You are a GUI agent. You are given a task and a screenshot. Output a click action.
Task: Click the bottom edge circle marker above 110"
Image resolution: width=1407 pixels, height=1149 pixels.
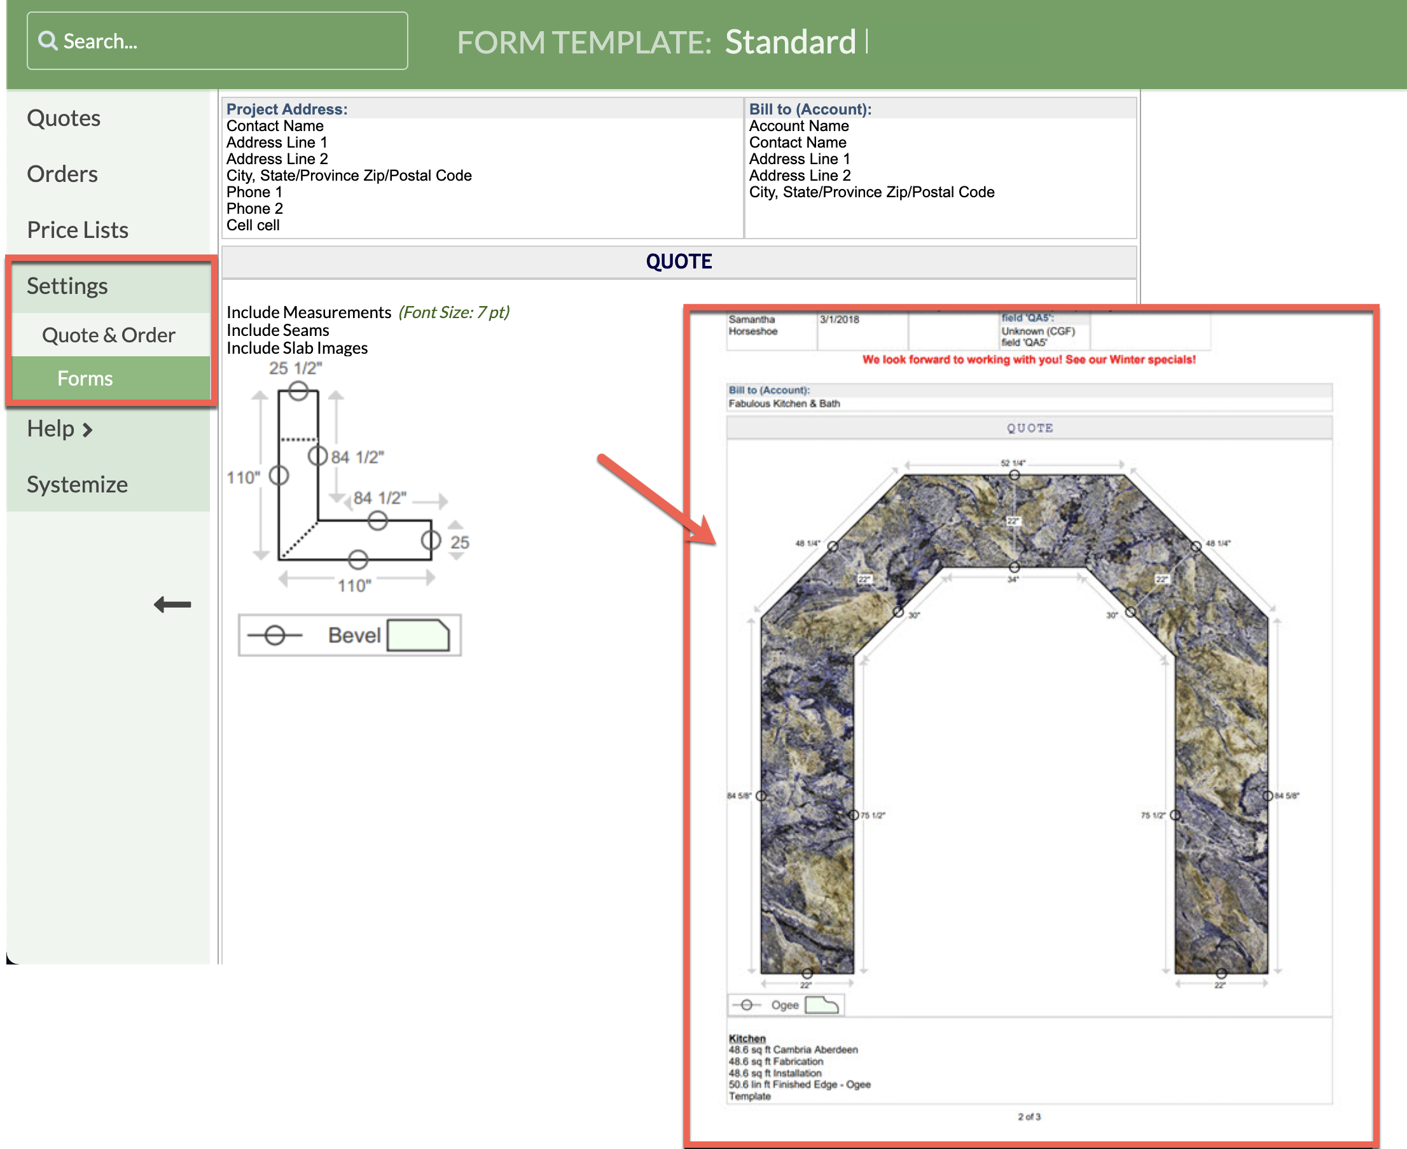pyautogui.click(x=358, y=560)
